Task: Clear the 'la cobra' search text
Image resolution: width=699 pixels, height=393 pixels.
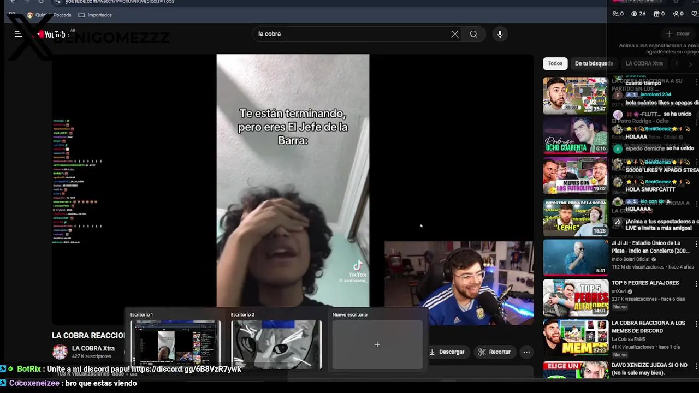Action: [455, 34]
